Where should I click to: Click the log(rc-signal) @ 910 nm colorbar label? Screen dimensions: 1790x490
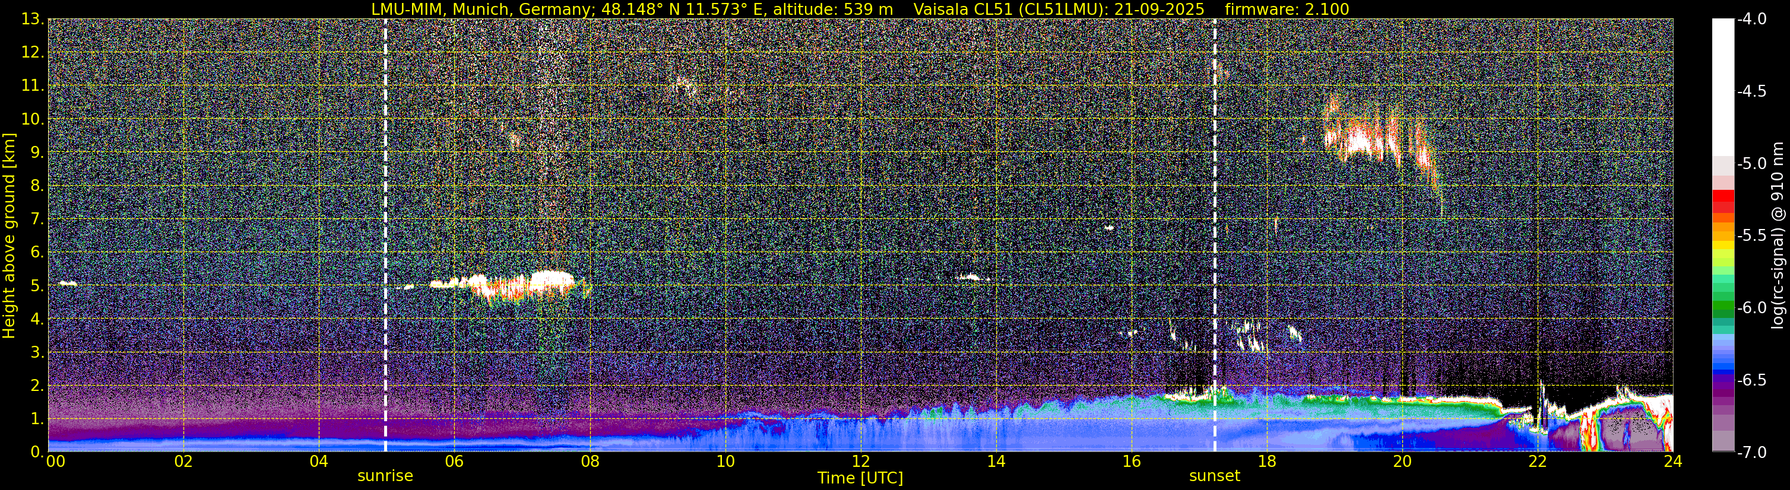tap(1778, 236)
